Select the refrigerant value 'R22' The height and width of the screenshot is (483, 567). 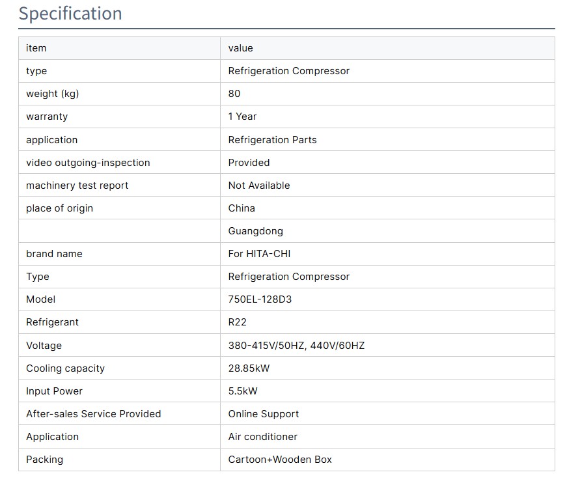pos(238,322)
